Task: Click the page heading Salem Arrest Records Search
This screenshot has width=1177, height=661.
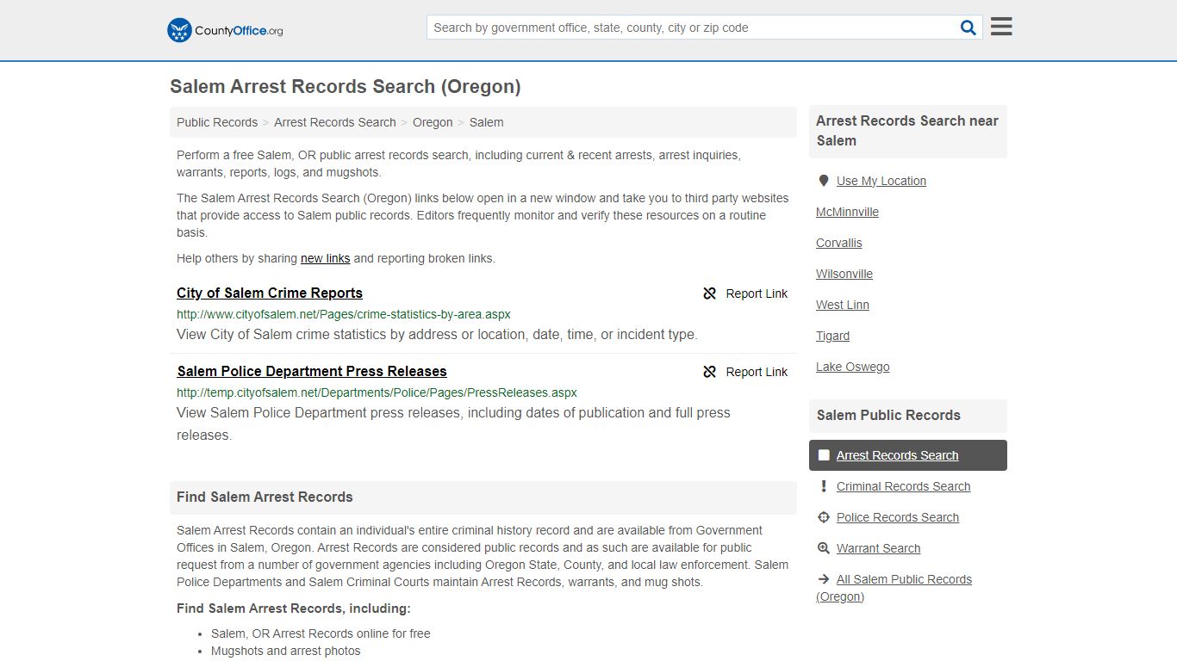Action: coord(346,87)
